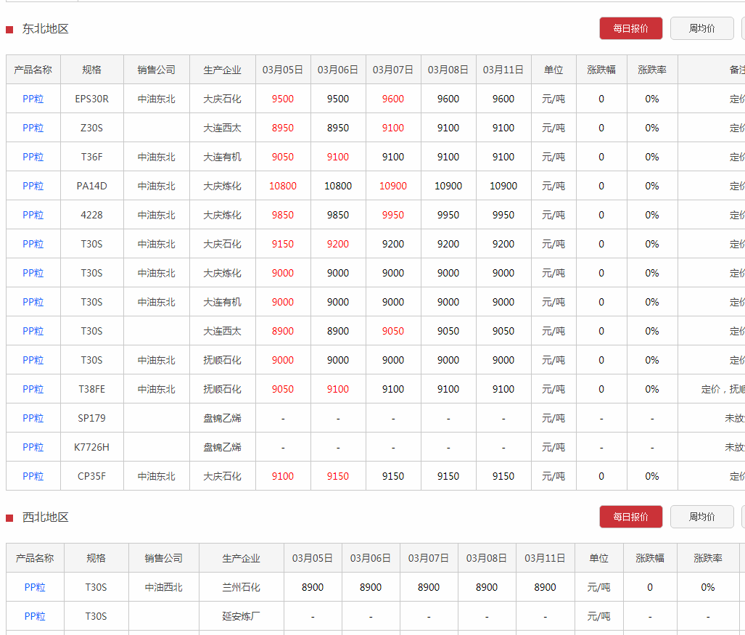Viewport: 745px width, 635px height.
Task: Open the PP粒 link in the Z30S row
Action: point(33,128)
